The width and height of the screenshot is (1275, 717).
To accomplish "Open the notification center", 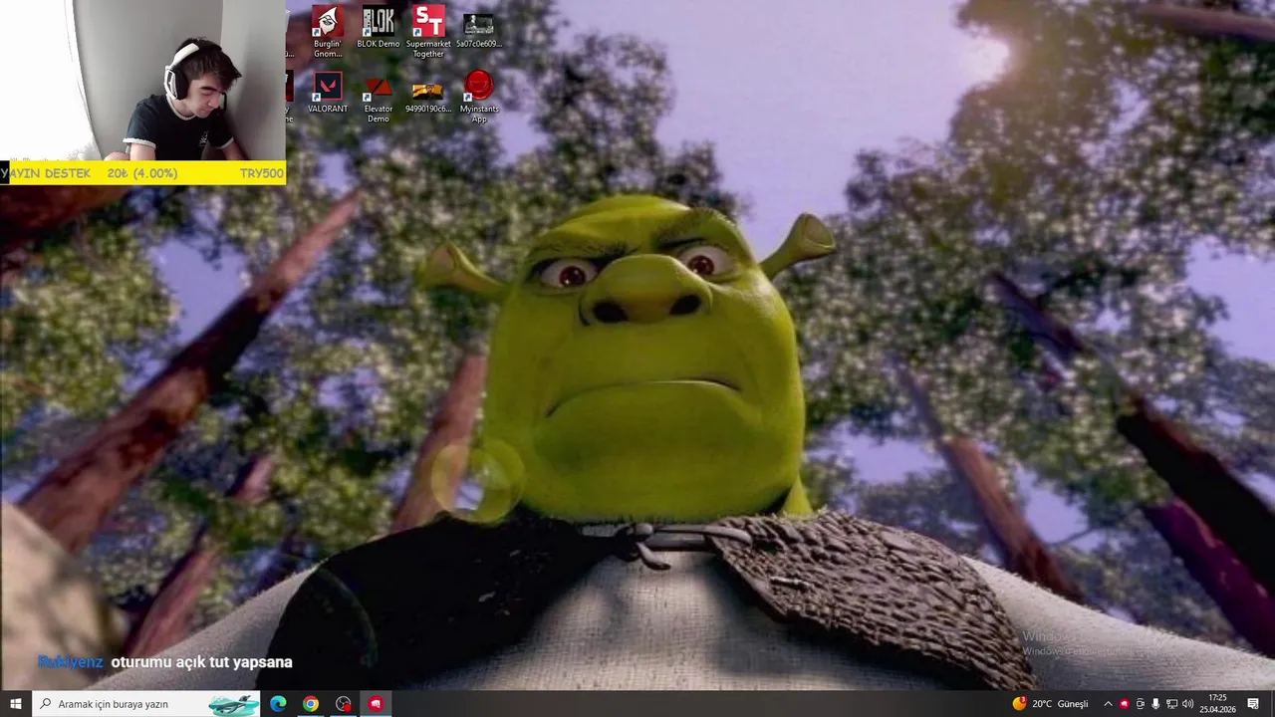I will pyautogui.click(x=1253, y=704).
